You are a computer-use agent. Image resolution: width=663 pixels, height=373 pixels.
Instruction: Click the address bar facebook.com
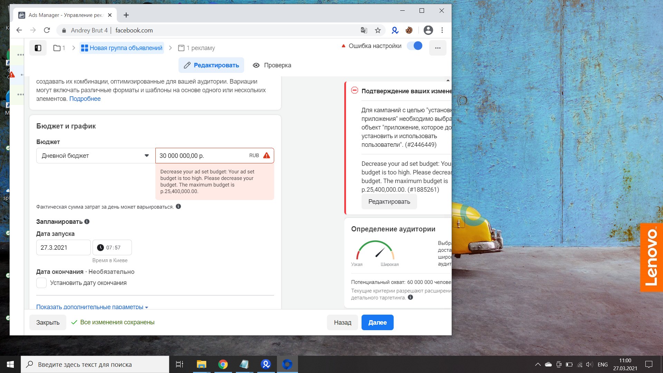click(134, 30)
